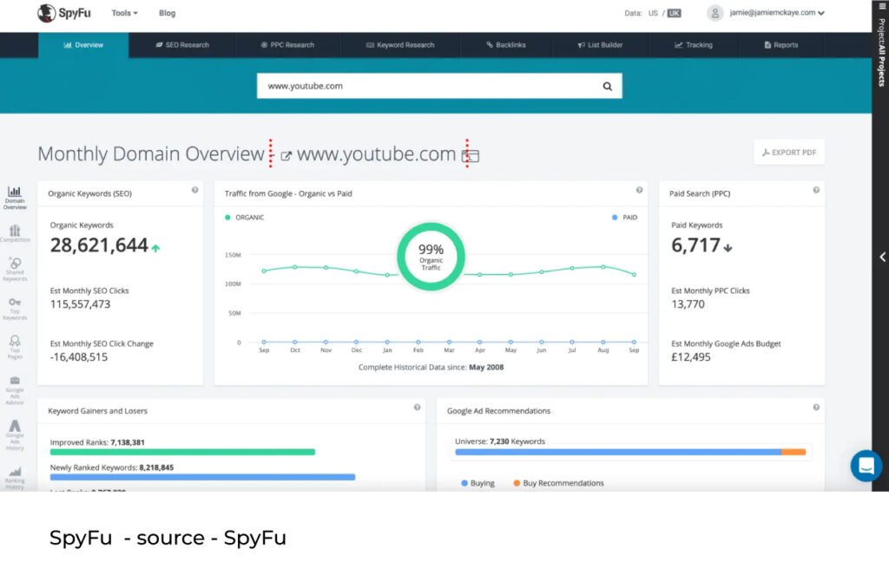Select the Overview tab
The width and height of the screenshot is (889, 575).
83,45
